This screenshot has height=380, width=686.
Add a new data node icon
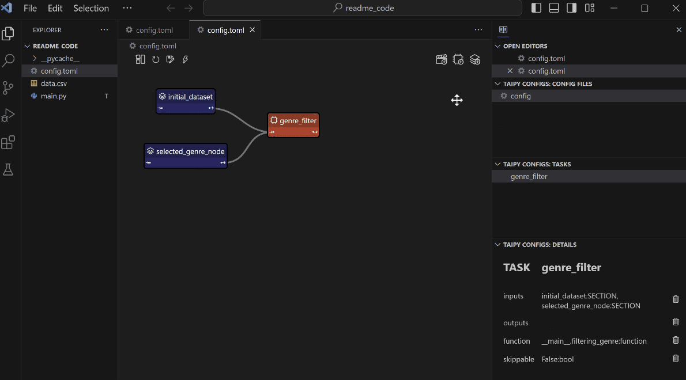tap(475, 59)
